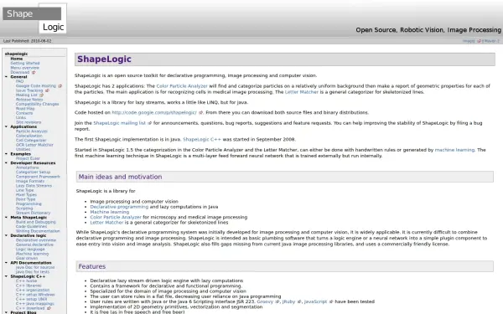
Task: Follow the Color Particle Analyzer link in intro paragraph
Action: tap(182, 86)
